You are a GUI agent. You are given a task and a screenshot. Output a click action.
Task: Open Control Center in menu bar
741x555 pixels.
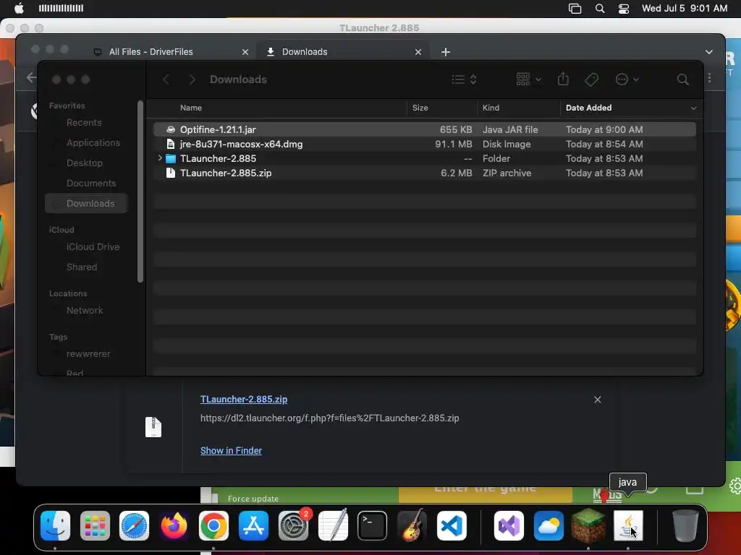pyautogui.click(x=624, y=9)
